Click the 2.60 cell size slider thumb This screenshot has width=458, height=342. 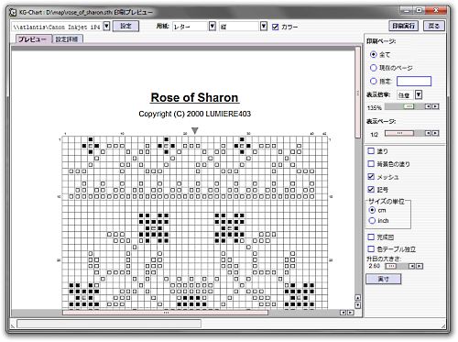391,266
